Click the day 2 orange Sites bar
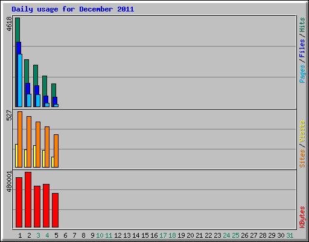 pos(29,142)
